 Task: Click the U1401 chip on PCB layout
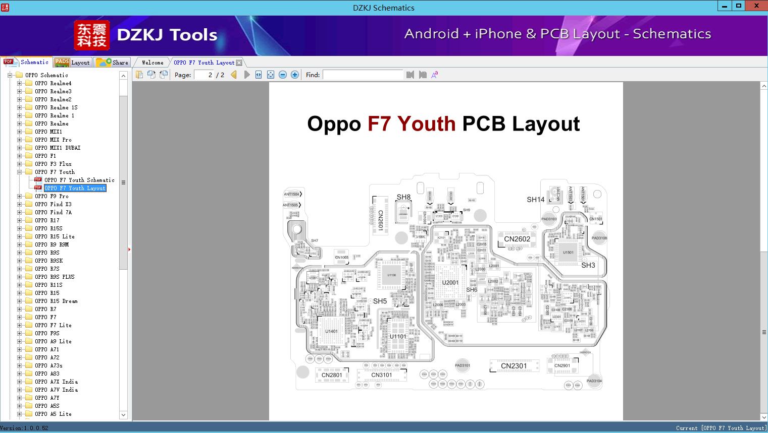(x=331, y=331)
